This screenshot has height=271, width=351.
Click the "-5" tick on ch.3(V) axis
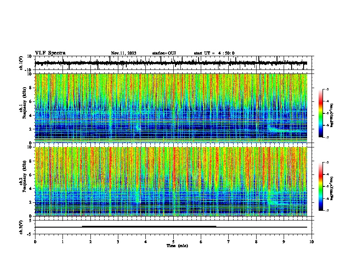click(x=30, y=234)
